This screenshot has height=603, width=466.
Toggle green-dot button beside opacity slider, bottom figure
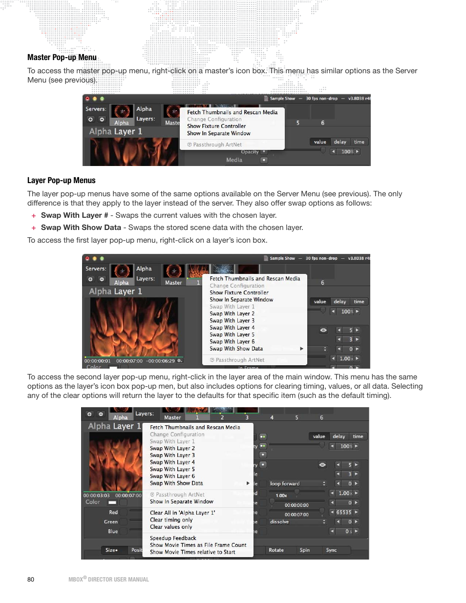(x=263, y=446)
